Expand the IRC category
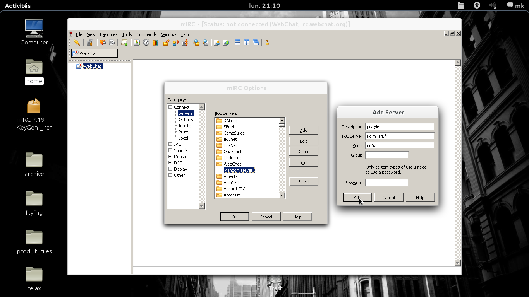The width and height of the screenshot is (529, 297). tap(170, 144)
